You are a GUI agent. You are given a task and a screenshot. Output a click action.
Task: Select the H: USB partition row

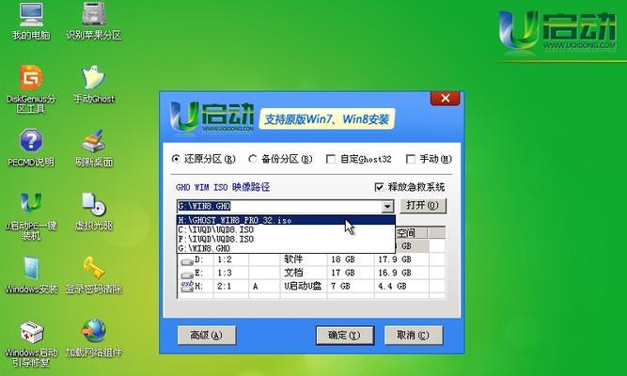[x=311, y=286]
